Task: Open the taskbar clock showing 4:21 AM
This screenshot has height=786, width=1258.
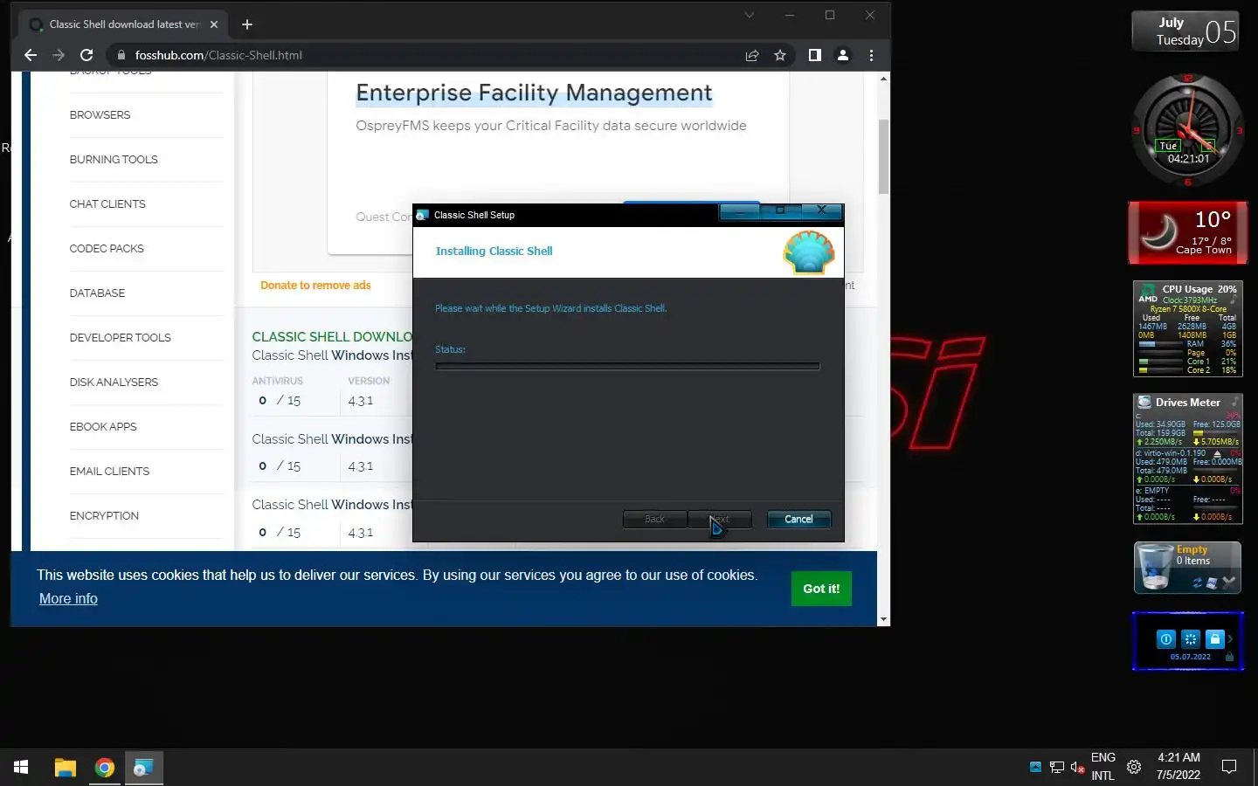Action: [x=1179, y=767]
